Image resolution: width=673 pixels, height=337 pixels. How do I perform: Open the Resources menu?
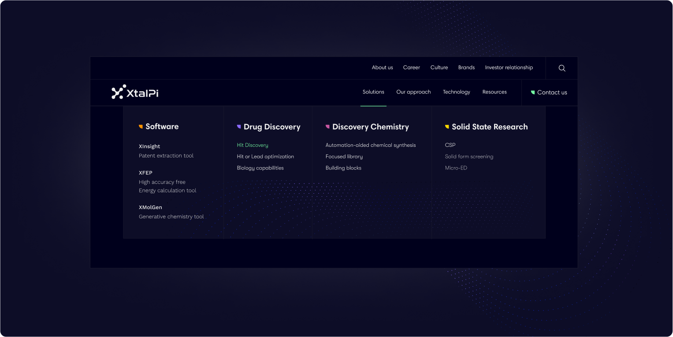pyautogui.click(x=494, y=92)
